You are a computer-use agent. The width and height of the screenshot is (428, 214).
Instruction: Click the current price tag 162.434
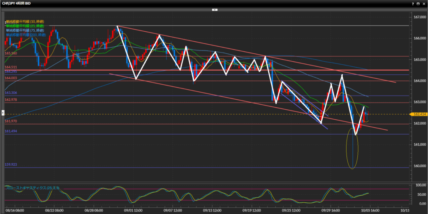coord(419,114)
